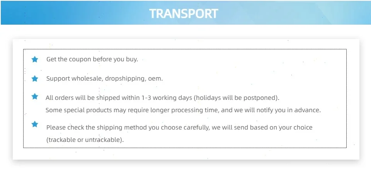Click the star beside the coupon line
This screenshot has height=182, width=371.
coord(35,59)
